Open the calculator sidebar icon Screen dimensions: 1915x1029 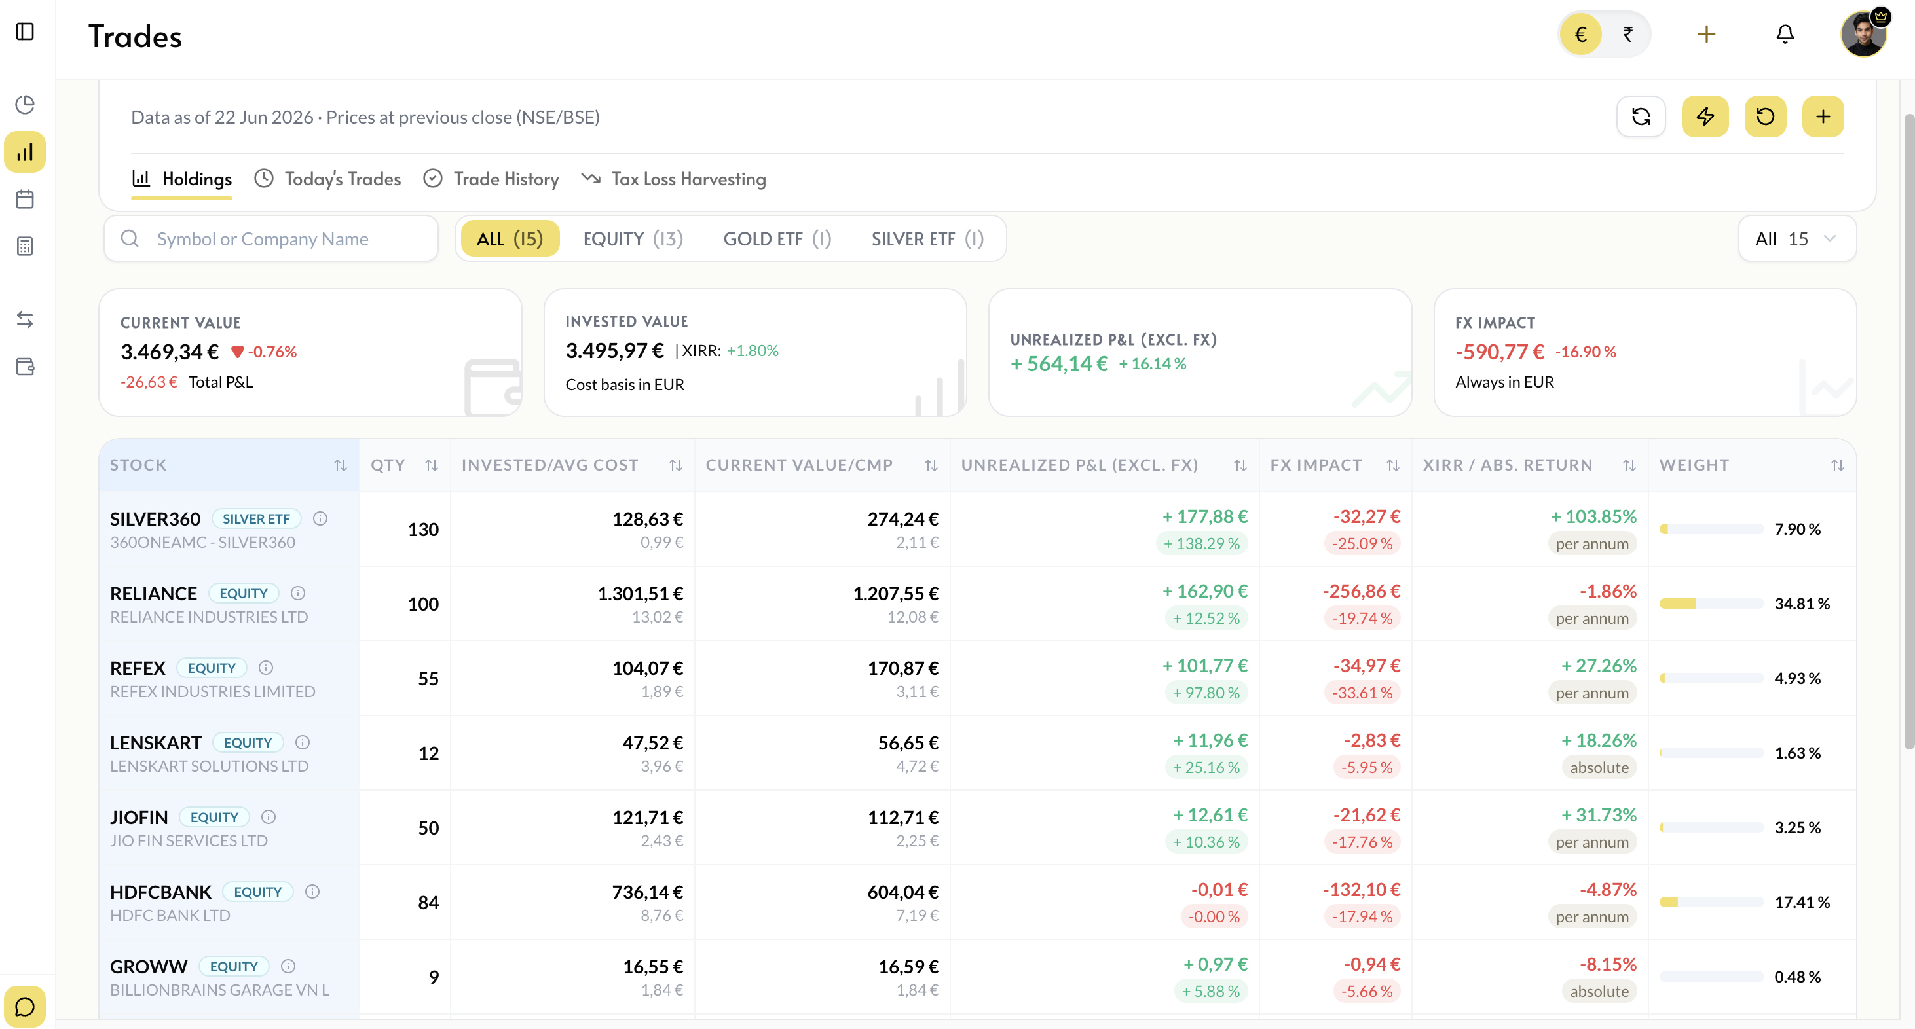click(24, 246)
